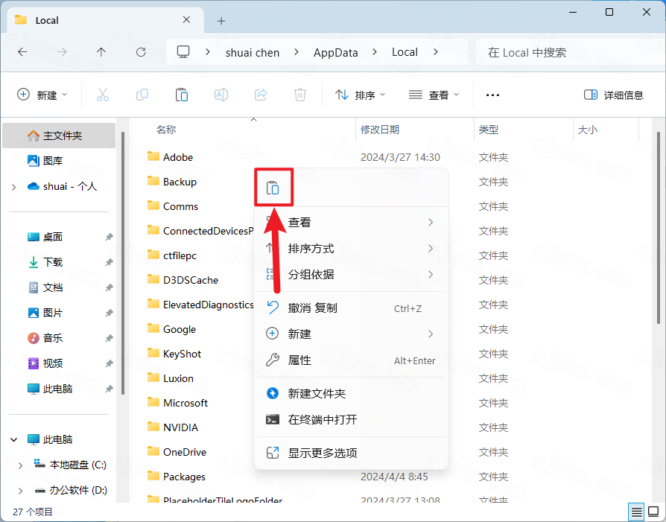The width and height of the screenshot is (666, 522).
Task: Collapse the 此电脑 tree node
Action: click(x=14, y=439)
